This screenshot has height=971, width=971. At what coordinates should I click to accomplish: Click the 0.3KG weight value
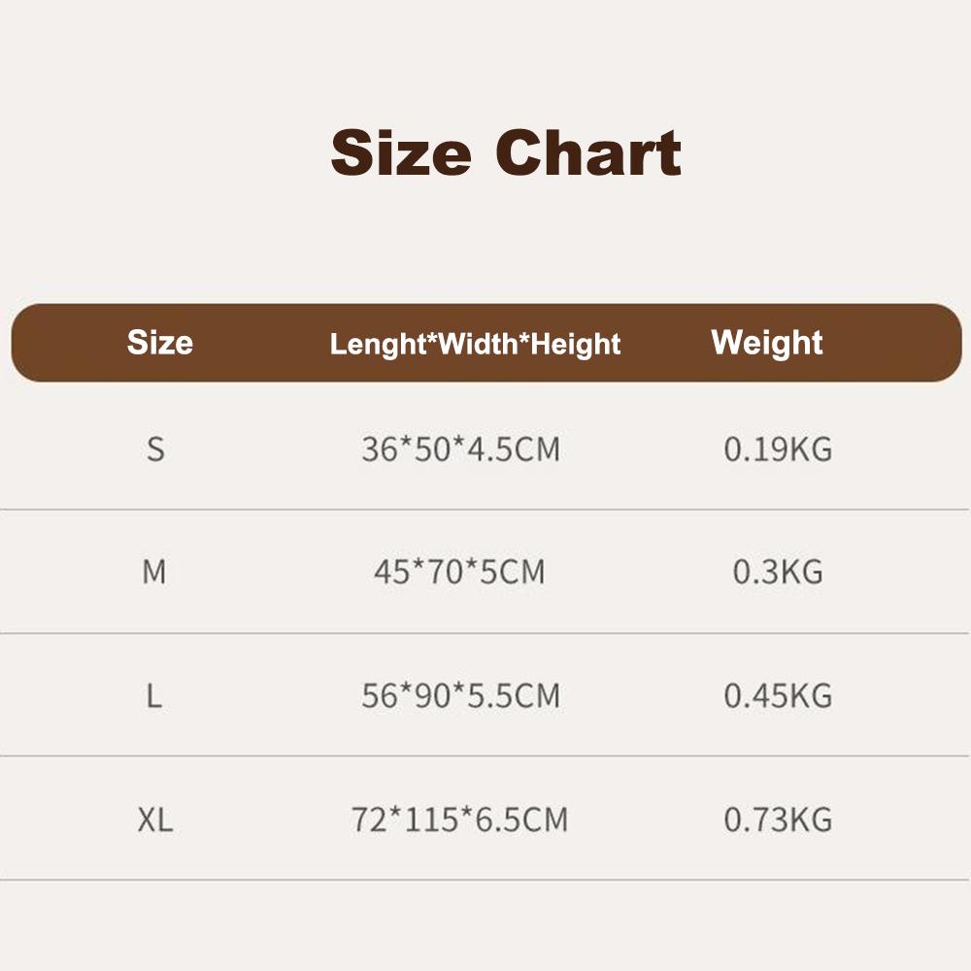[778, 571]
